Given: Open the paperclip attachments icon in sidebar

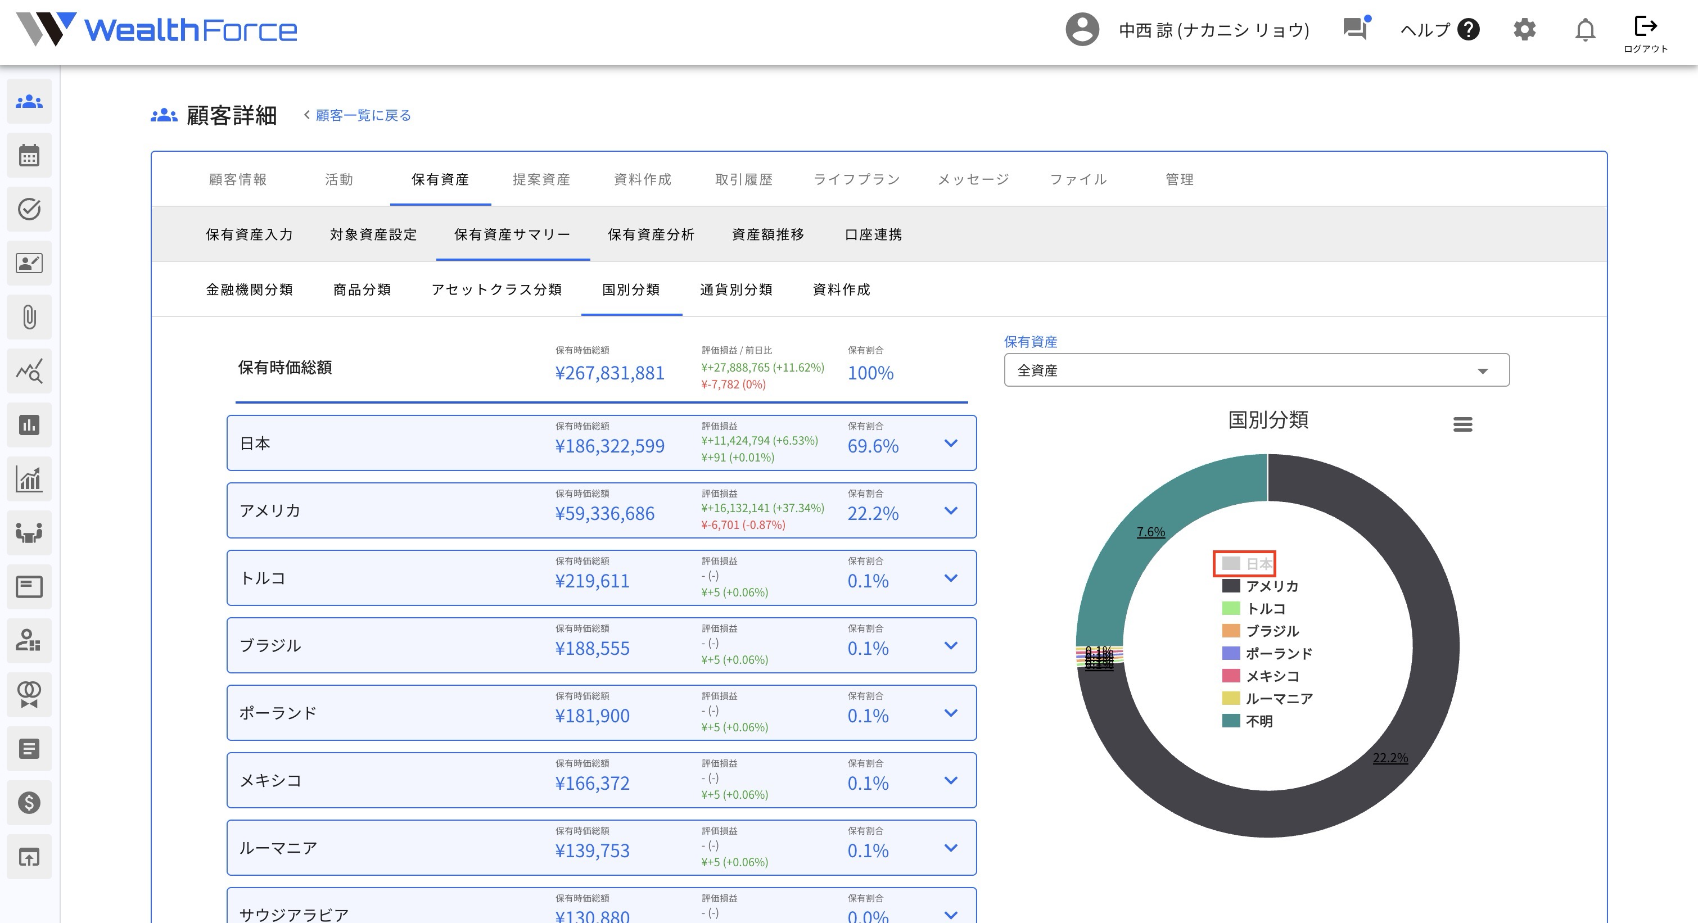Looking at the screenshot, I should 29,318.
